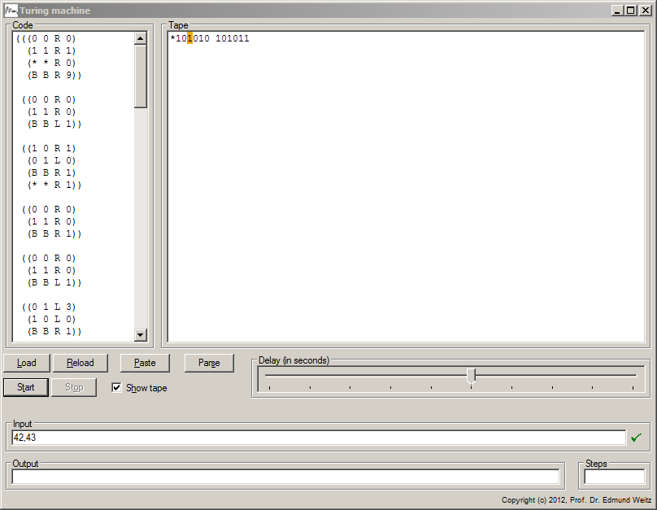Click the code line ((1 0 R 1)
The width and height of the screenshot is (657, 510).
click(x=49, y=148)
